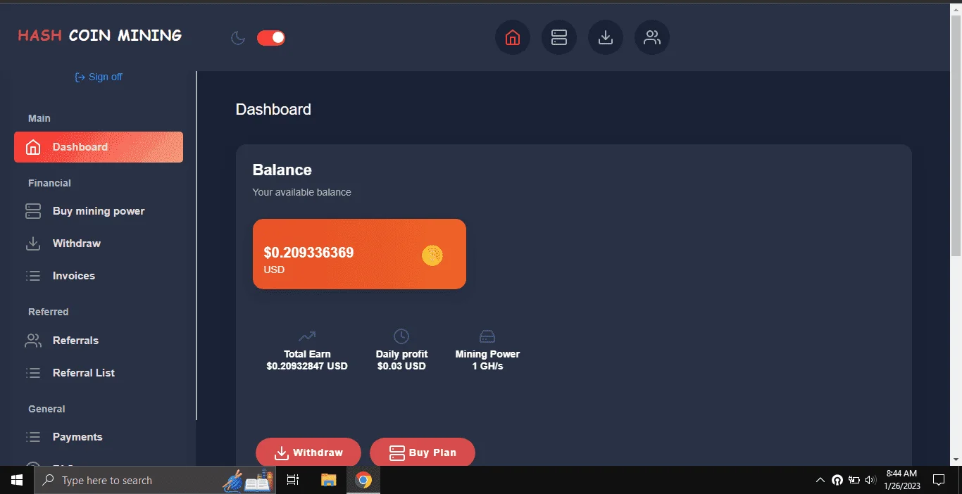Click the Total Earn $0.20932847 USD value
962x494 pixels.
tap(307, 366)
